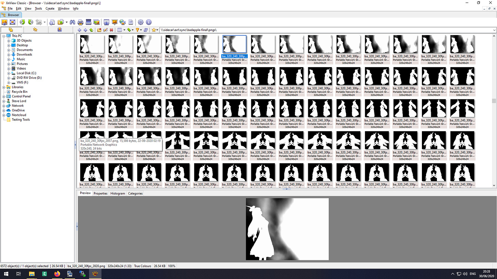Click the View image toolbar icon
Image resolution: width=497 pixels, height=279 pixels.
[x=4, y=22]
